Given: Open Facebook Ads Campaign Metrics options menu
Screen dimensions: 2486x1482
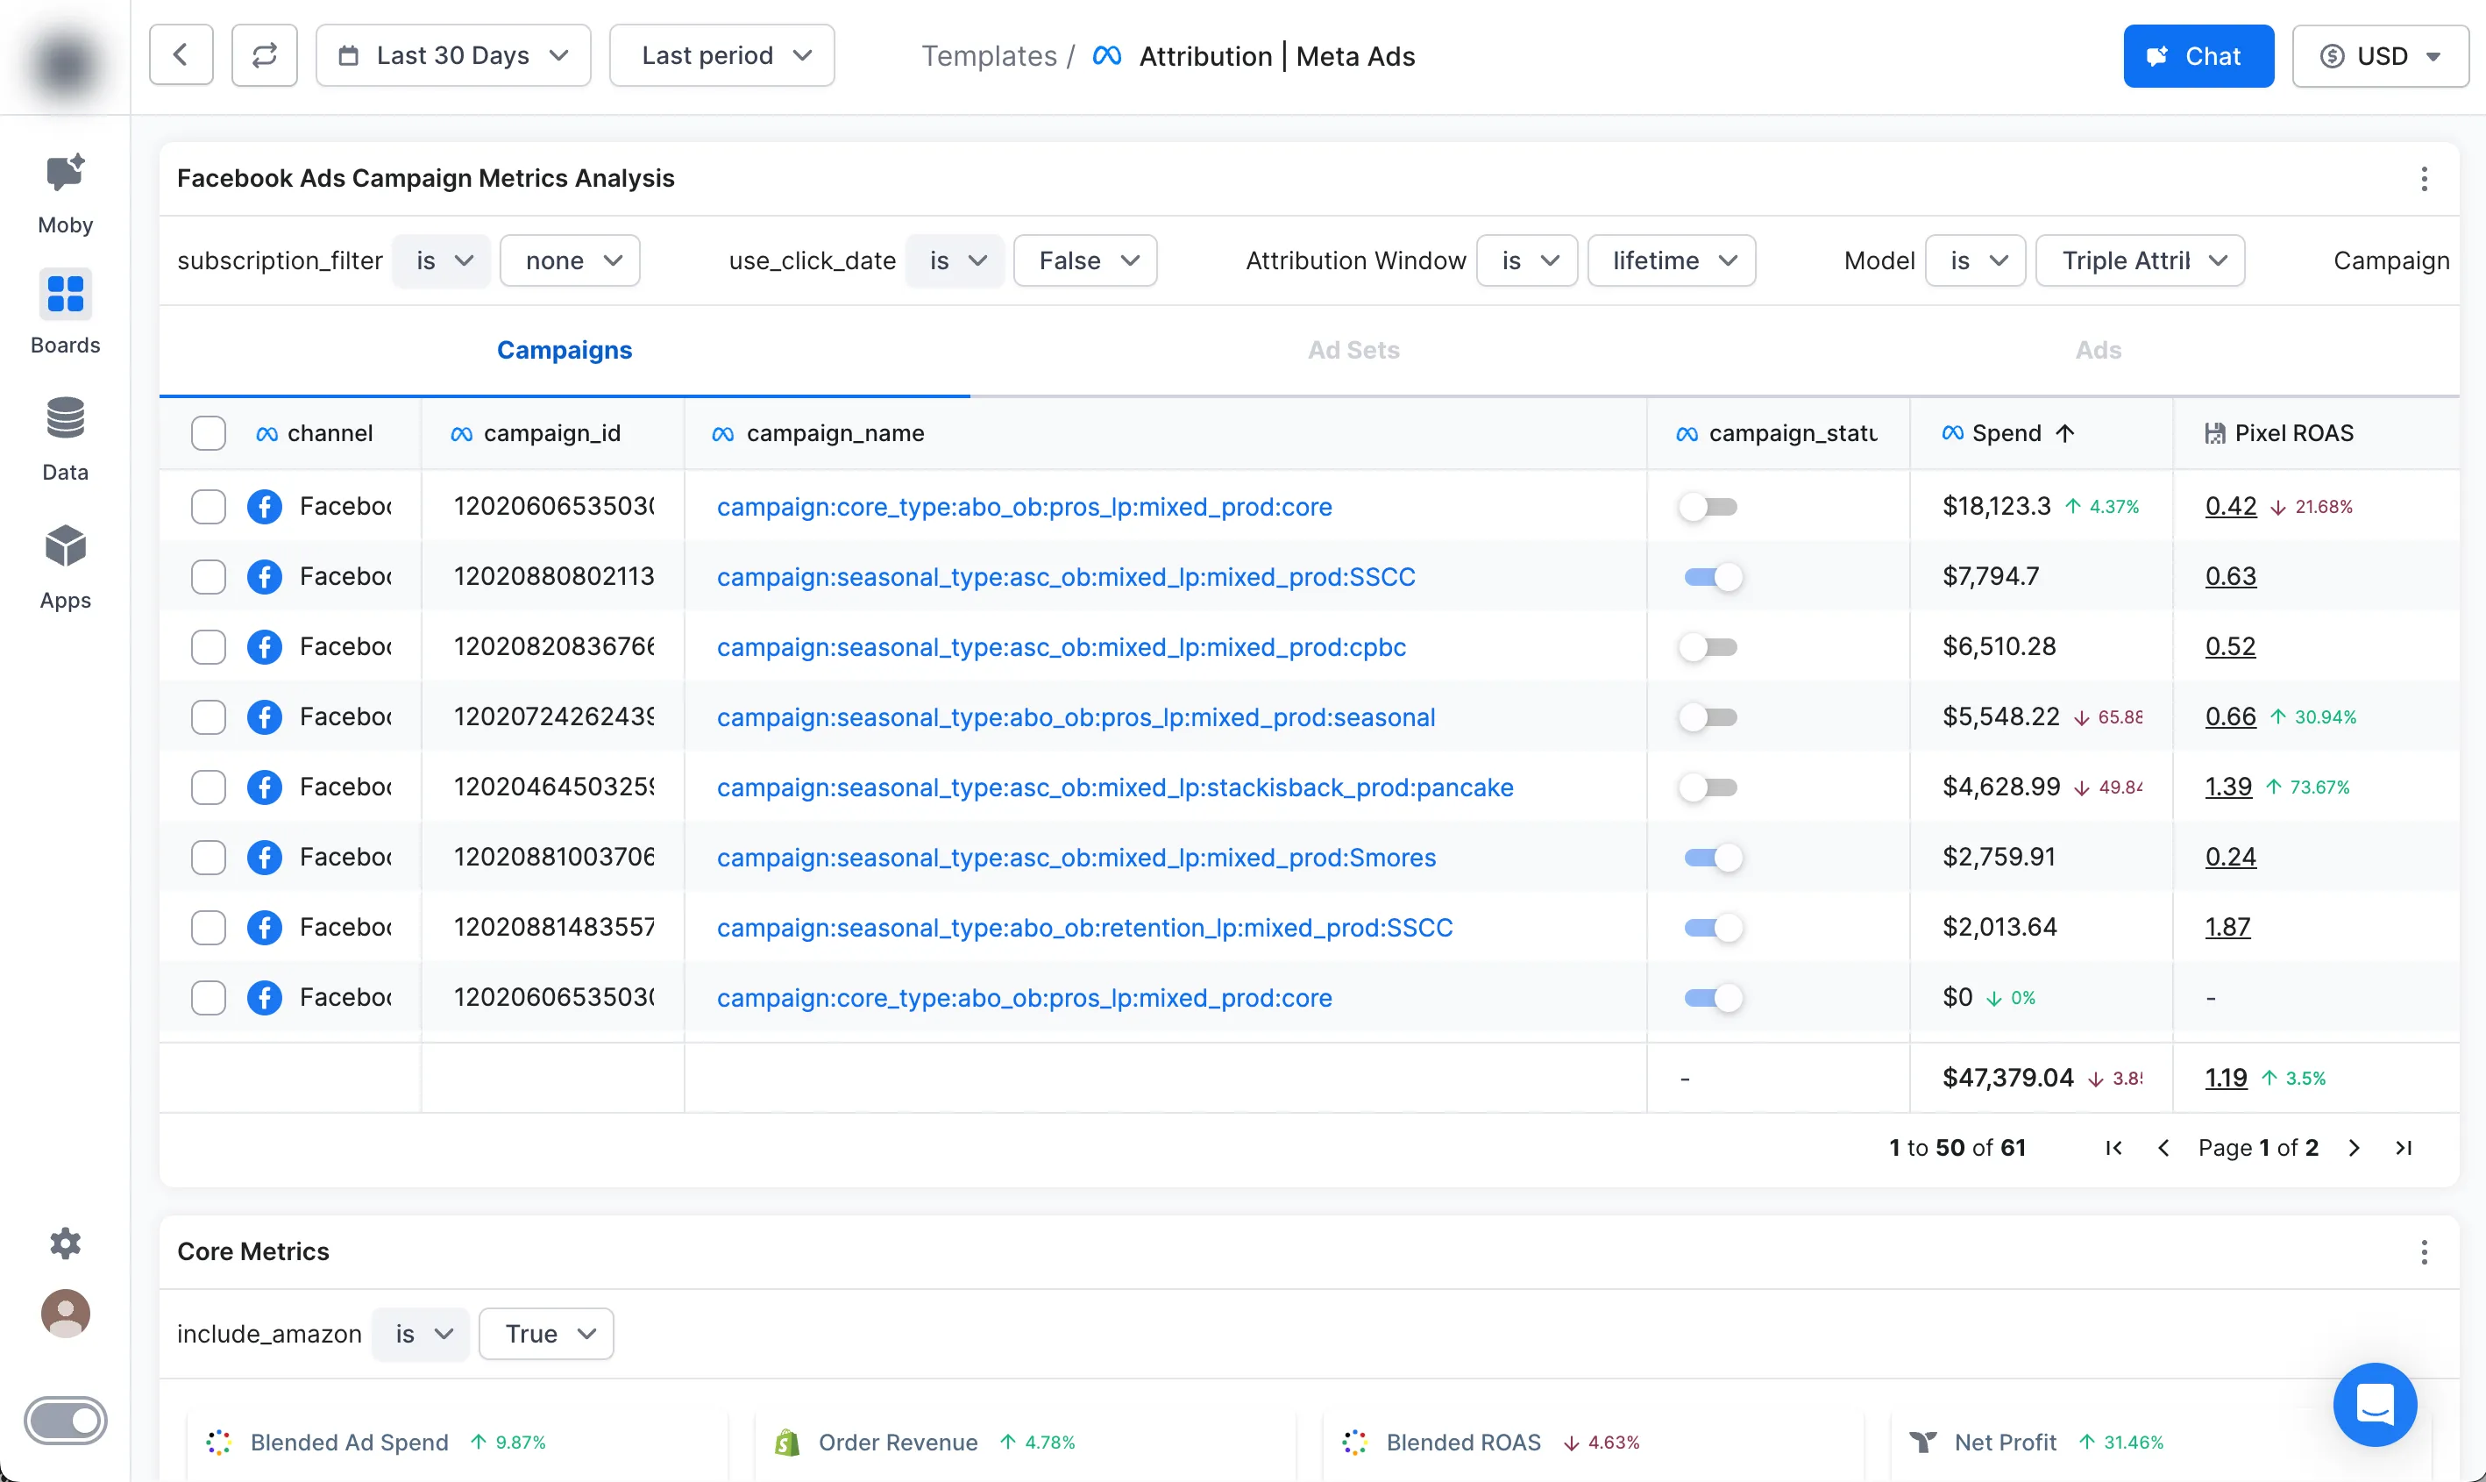Looking at the screenshot, I should [x=2423, y=179].
